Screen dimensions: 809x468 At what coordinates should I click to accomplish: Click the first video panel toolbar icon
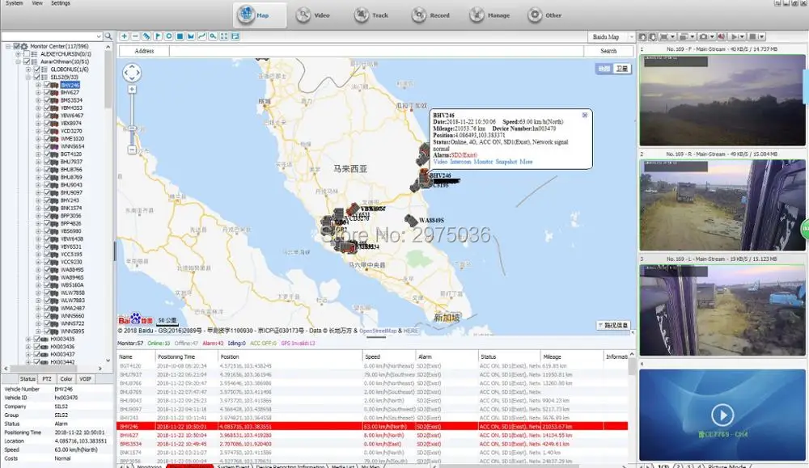coord(642,36)
